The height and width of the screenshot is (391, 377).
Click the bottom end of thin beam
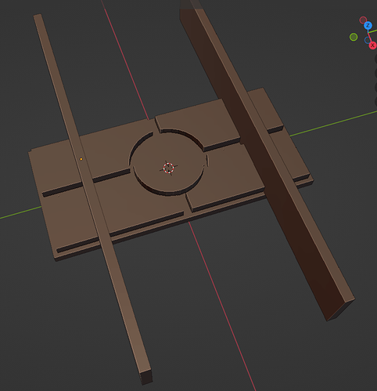(x=146, y=378)
